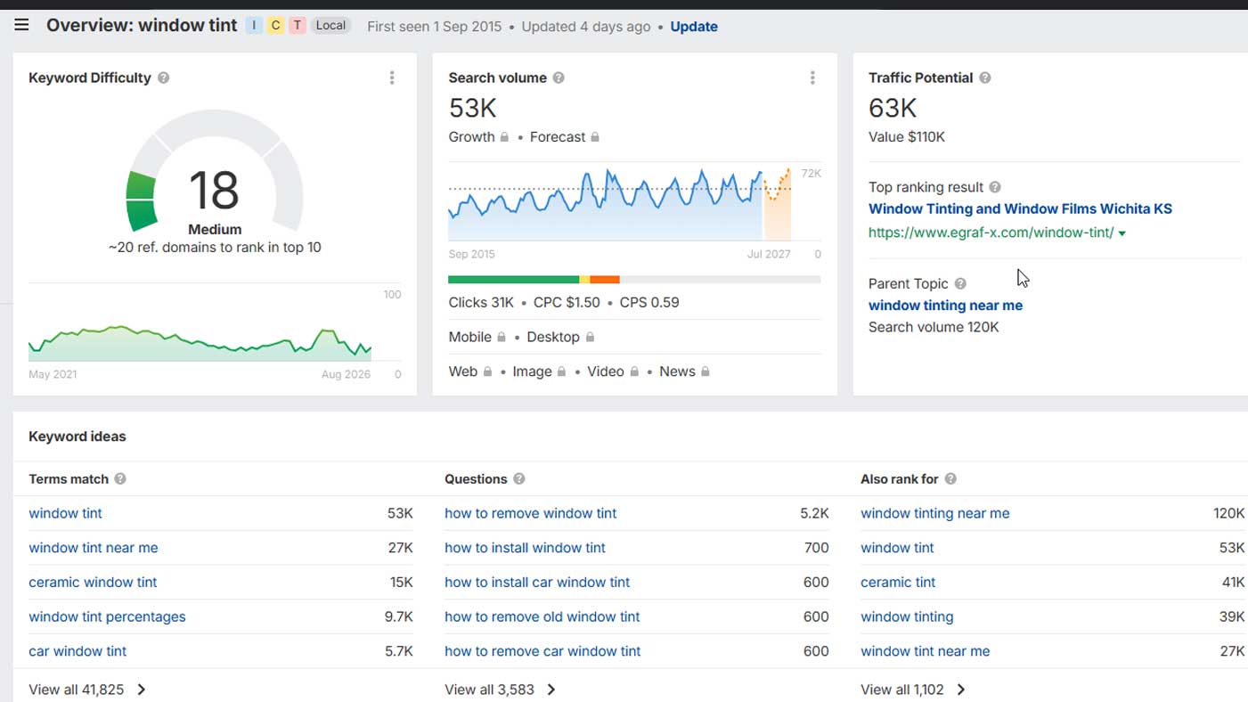
Task: Click Search volume help question icon
Action: [x=559, y=78]
